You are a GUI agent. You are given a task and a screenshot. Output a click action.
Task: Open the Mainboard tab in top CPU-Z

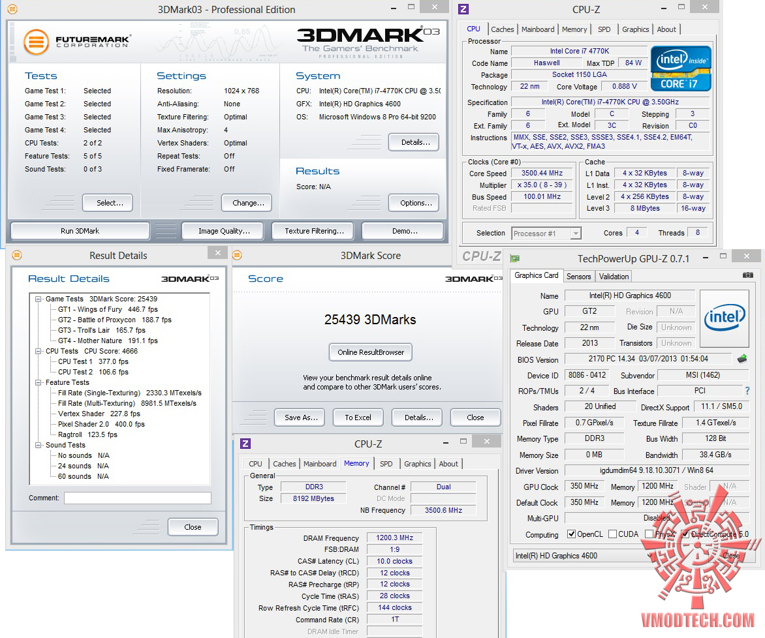pos(538,29)
